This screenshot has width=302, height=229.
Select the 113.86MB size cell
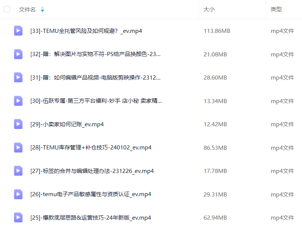click(217, 31)
